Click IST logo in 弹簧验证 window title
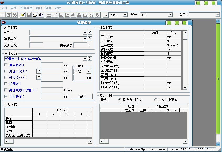The width and height of the screenshot is (222, 152). (x=3, y=22)
